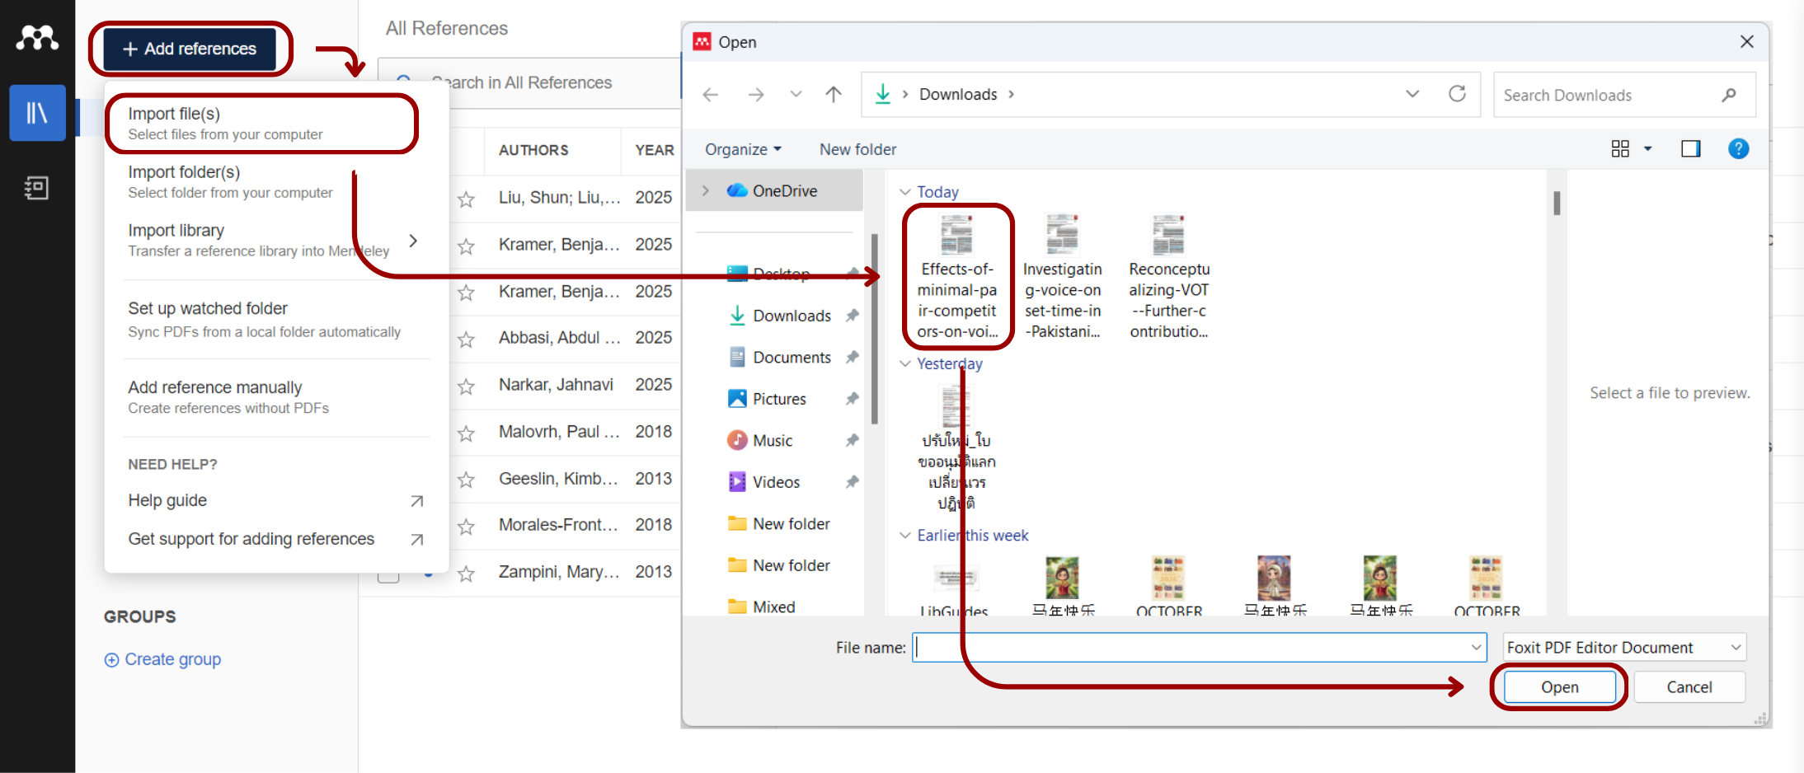Create a New folder
The height and width of the screenshot is (773, 1804).
(857, 149)
